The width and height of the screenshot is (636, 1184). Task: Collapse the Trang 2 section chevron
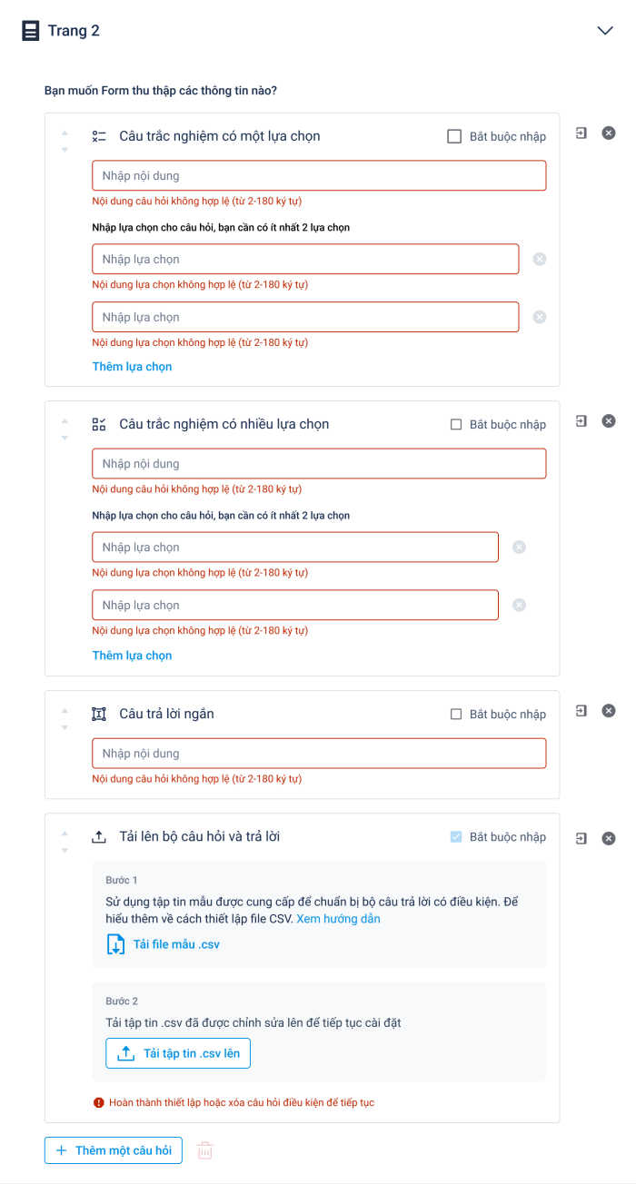pos(605,31)
